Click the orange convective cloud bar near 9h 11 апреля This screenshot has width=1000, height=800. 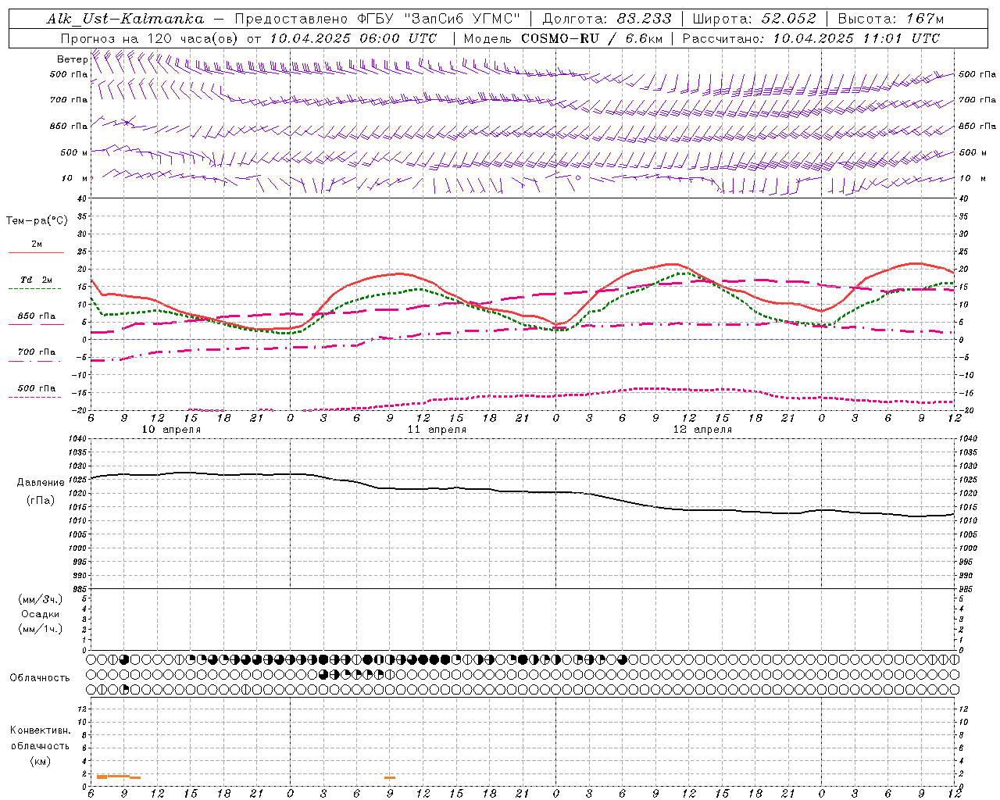[x=390, y=777]
